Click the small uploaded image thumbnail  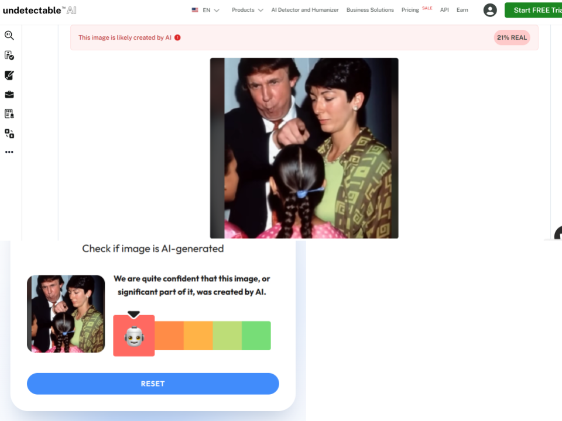(x=66, y=314)
